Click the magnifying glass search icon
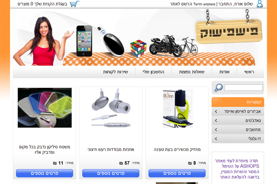The width and height of the screenshot is (277, 184). (x=218, y=88)
